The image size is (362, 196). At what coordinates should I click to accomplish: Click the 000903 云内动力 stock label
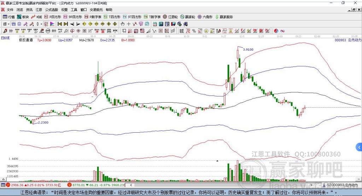point(348,40)
